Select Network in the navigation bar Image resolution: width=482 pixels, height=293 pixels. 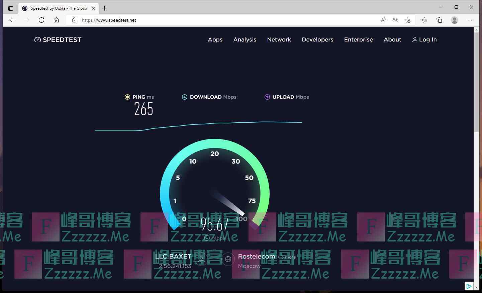pos(279,39)
